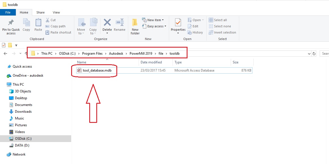Pin current folder to Quick access
This screenshot has width=329, height=164.
point(11,27)
